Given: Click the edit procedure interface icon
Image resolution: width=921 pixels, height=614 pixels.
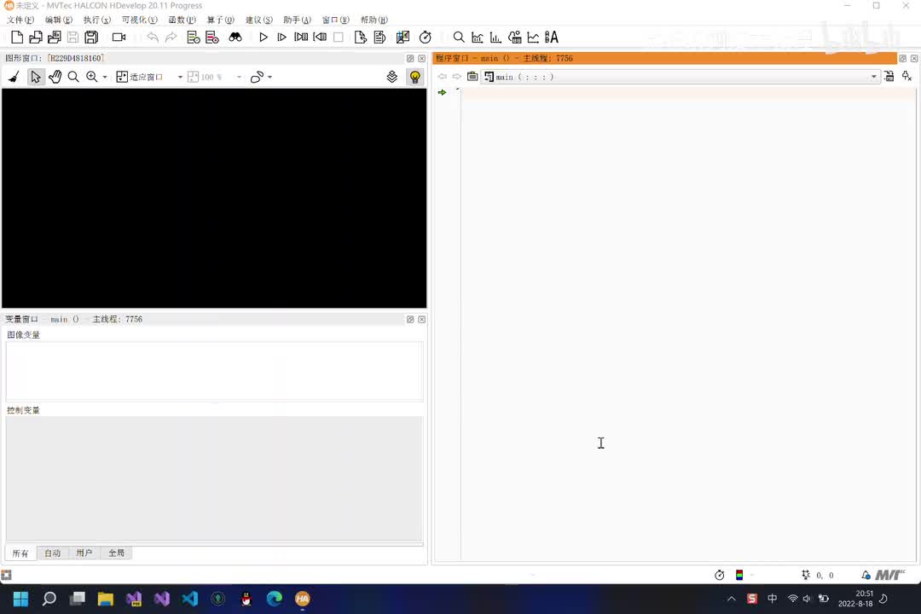Looking at the screenshot, I should pyautogui.click(x=889, y=77).
